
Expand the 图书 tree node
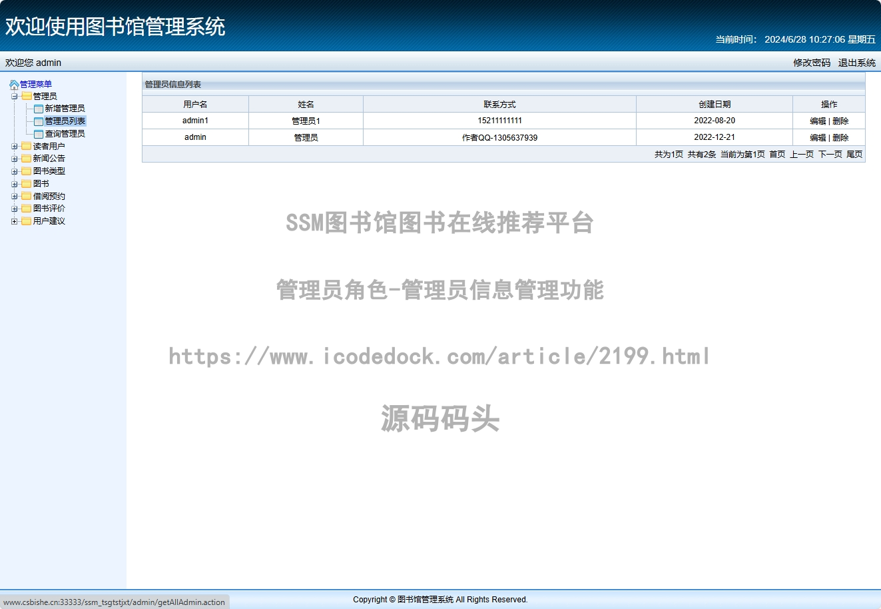pos(15,184)
